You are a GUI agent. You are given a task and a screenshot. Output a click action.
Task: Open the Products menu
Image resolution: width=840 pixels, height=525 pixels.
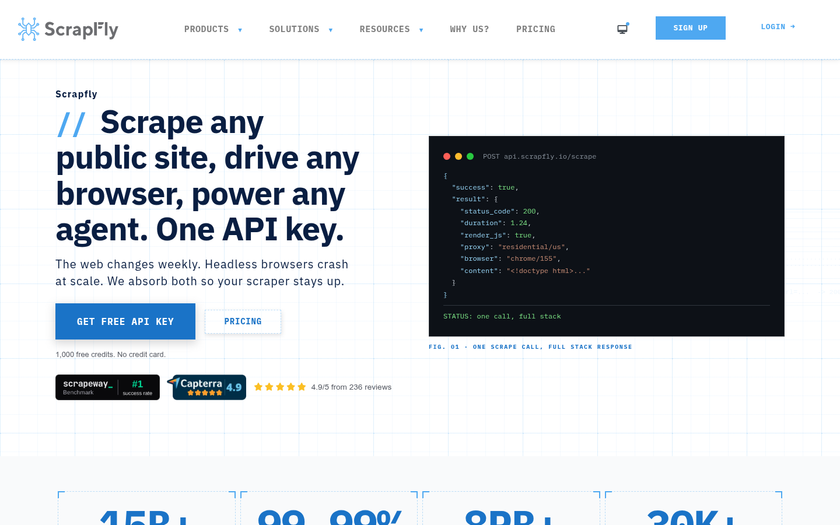(x=206, y=29)
